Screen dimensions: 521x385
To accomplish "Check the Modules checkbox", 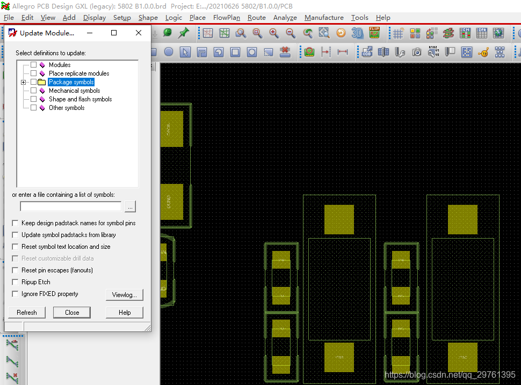I will pyautogui.click(x=34, y=65).
